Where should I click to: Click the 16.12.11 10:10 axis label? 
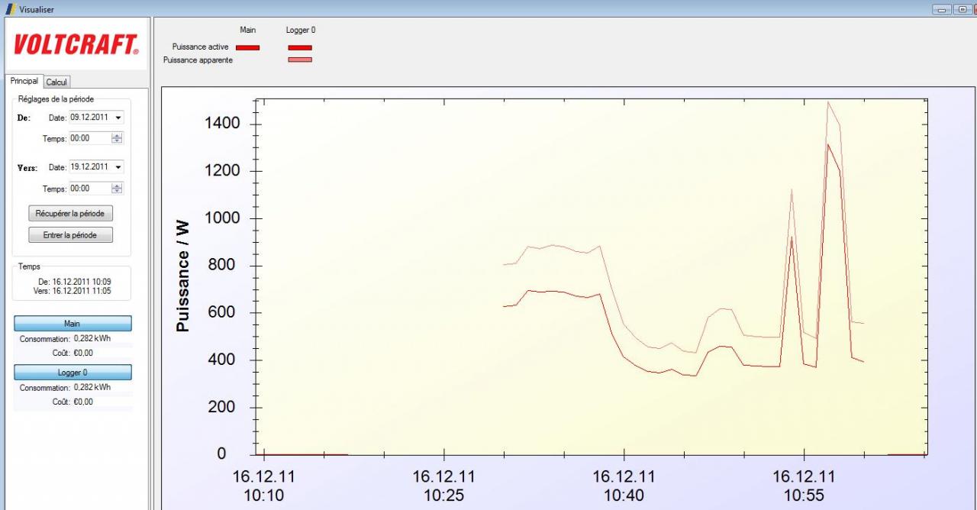point(263,486)
